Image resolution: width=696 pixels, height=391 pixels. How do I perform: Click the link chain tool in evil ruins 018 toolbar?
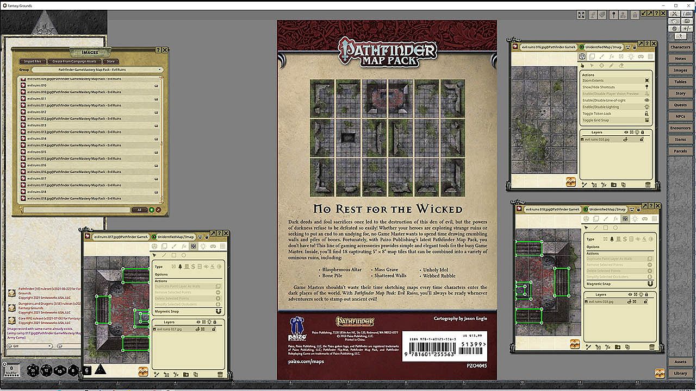(x=645, y=219)
